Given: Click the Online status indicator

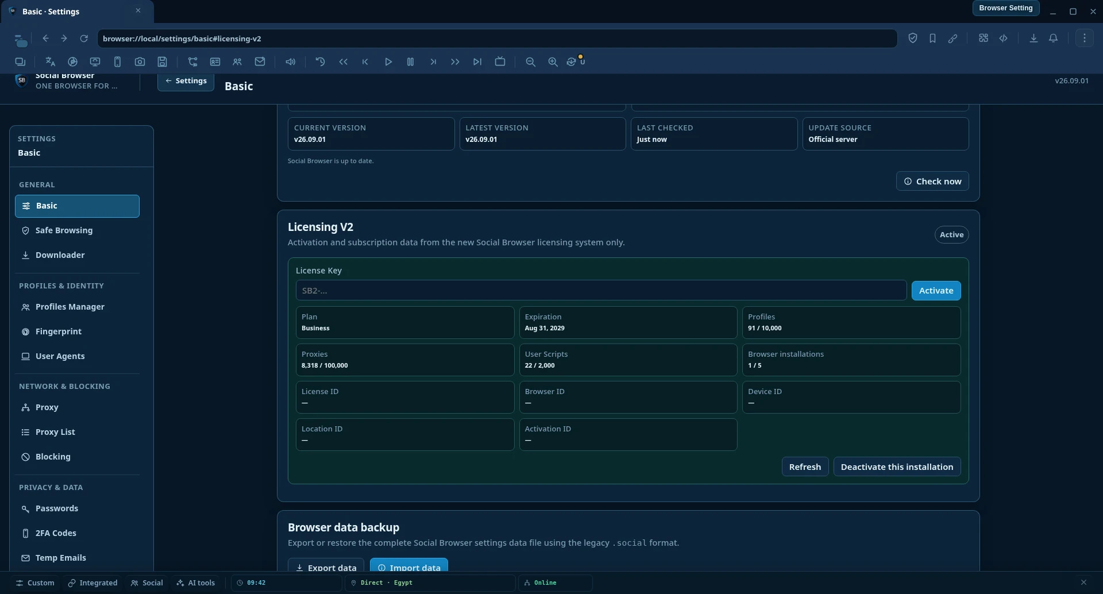Looking at the screenshot, I should pos(555,583).
